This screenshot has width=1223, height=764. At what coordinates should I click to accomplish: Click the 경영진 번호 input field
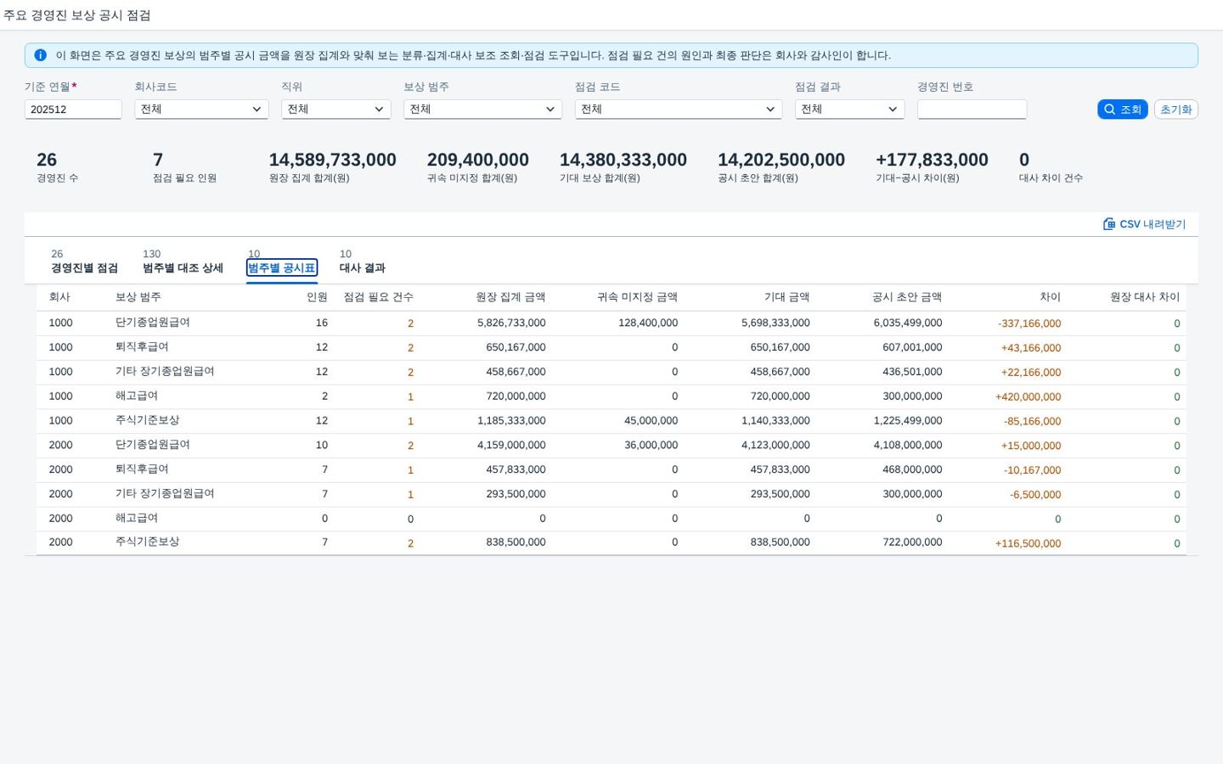coord(972,109)
